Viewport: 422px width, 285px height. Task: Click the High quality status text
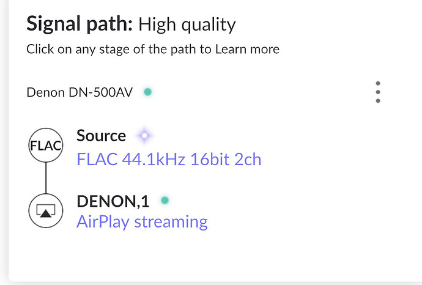pos(187,24)
